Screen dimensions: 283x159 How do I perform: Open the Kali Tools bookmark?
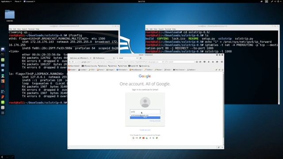pos(122,66)
